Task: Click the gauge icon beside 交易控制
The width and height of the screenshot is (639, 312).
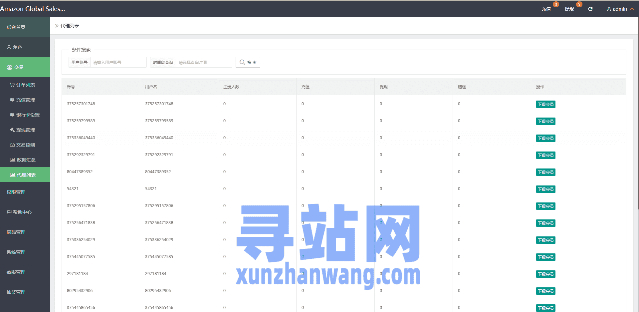Action: point(12,145)
